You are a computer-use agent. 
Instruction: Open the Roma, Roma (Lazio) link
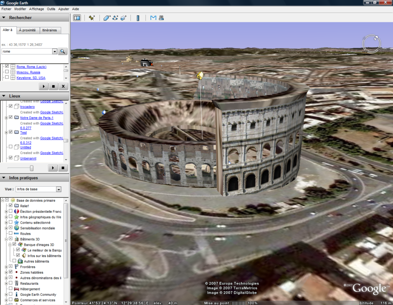pos(31,67)
